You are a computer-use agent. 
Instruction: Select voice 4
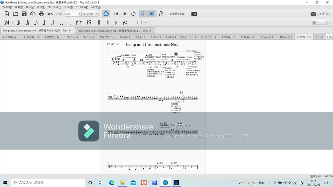146,23
